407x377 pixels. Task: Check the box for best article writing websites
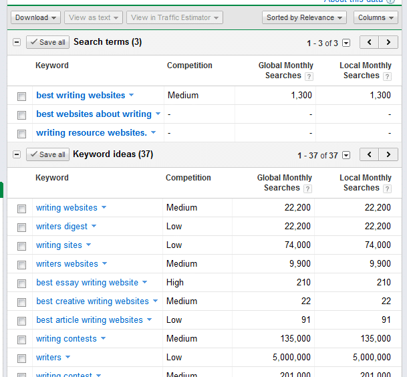click(21, 321)
